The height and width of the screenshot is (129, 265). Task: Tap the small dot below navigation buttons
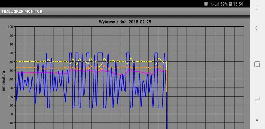pos(257,120)
